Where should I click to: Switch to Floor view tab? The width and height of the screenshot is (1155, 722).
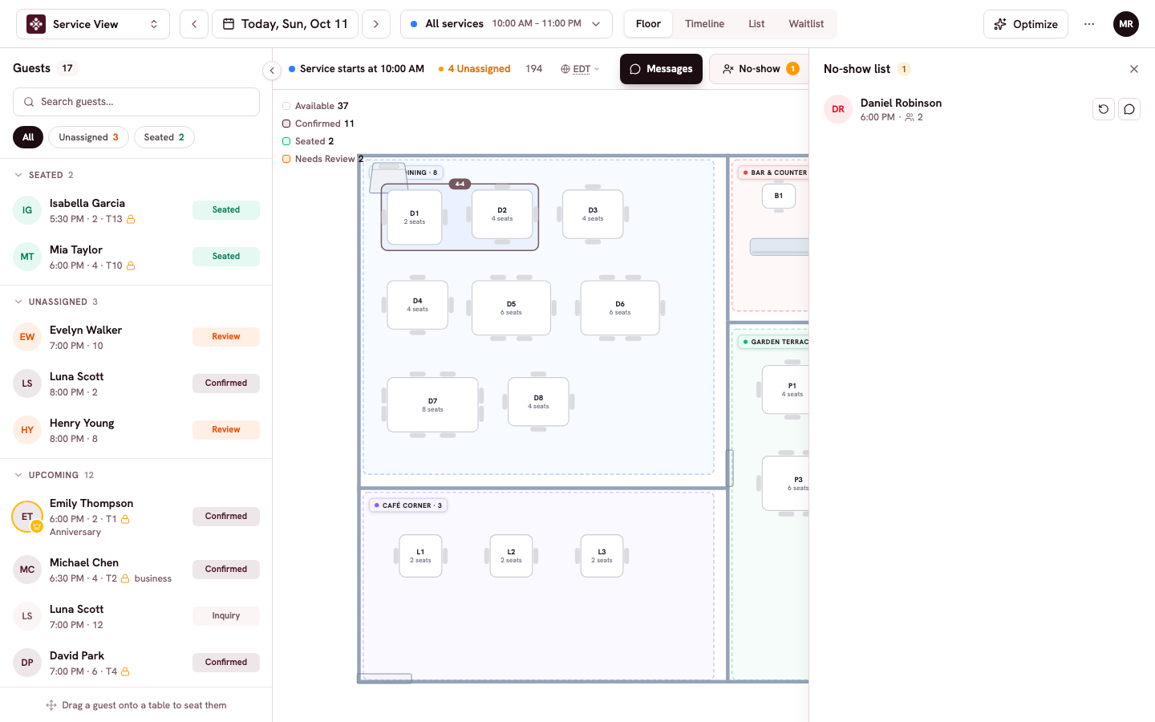click(648, 24)
